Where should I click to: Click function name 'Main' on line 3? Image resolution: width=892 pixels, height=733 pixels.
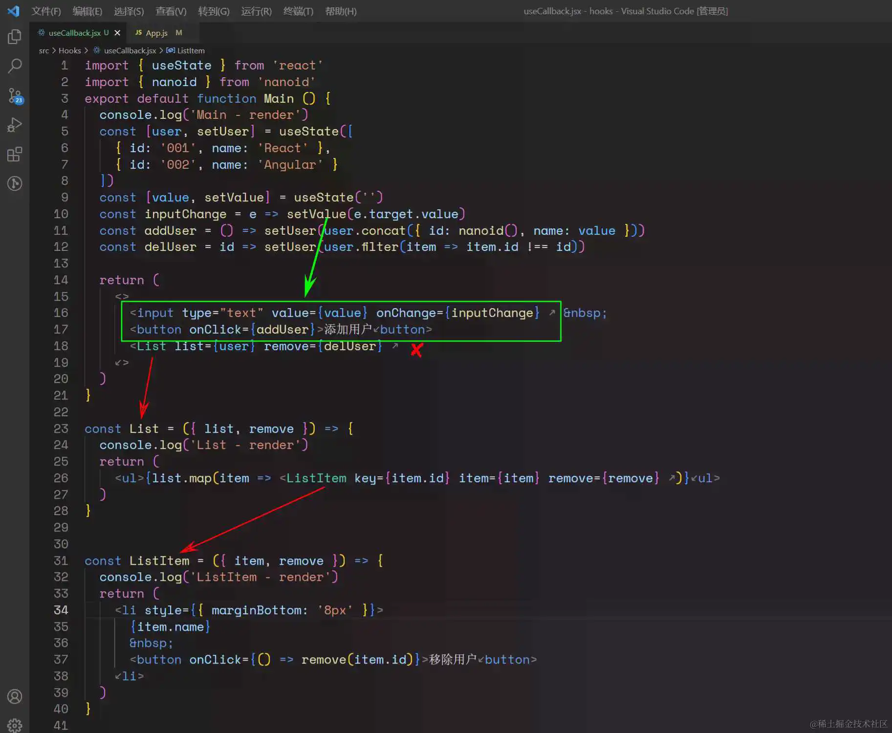[x=279, y=98]
